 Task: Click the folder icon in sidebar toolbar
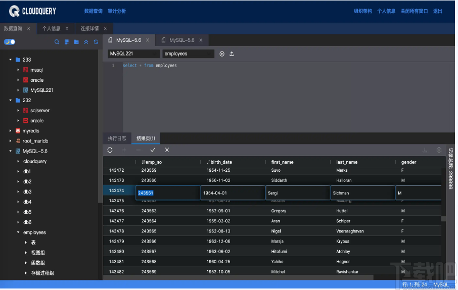[x=76, y=42]
